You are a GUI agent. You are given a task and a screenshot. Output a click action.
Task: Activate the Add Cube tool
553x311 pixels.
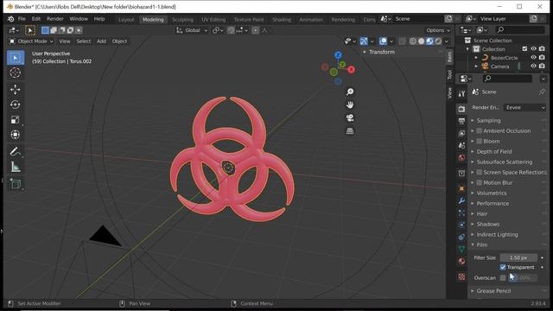pyautogui.click(x=16, y=184)
